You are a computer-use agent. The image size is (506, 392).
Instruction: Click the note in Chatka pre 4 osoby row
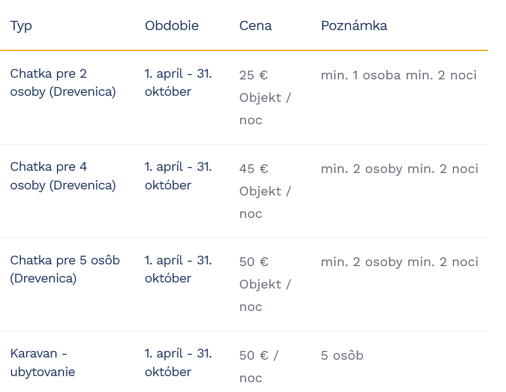[x=399, y=169]
